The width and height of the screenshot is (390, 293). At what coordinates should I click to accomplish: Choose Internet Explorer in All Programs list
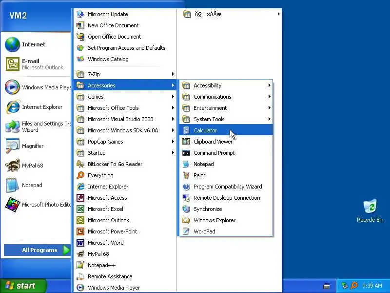click(125, 187)
